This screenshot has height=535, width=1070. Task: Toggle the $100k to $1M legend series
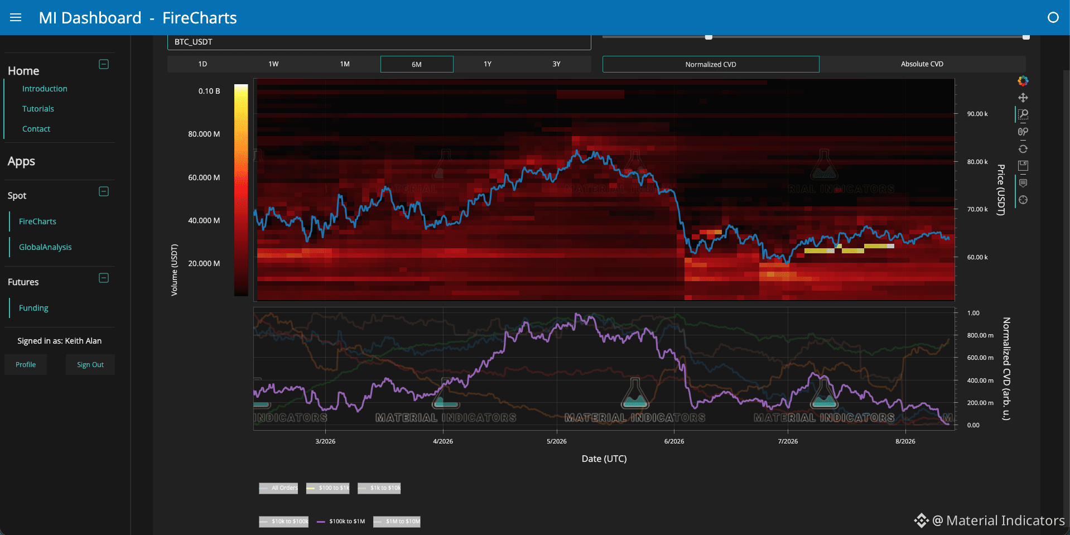[341, 522]
